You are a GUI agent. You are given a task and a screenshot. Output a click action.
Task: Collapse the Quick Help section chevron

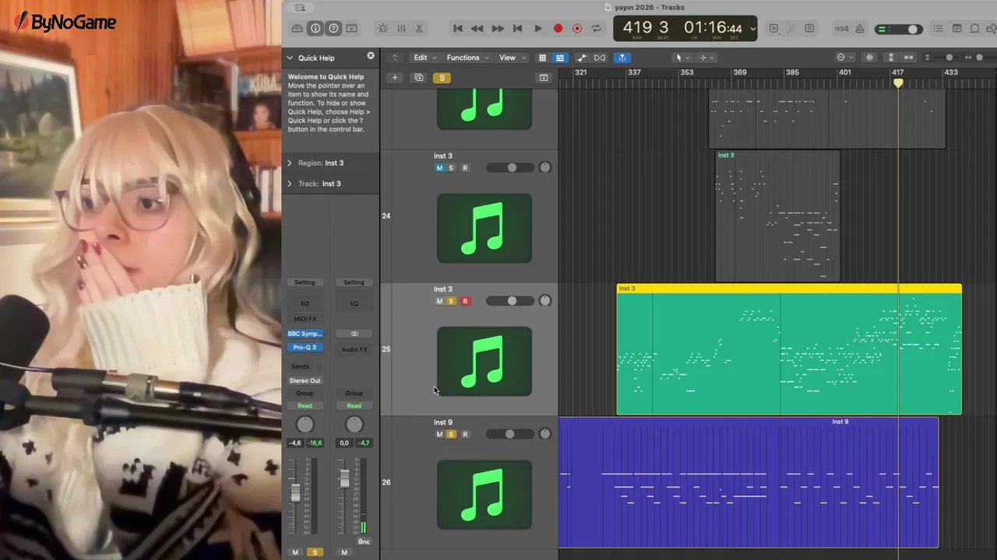[290, 58]
